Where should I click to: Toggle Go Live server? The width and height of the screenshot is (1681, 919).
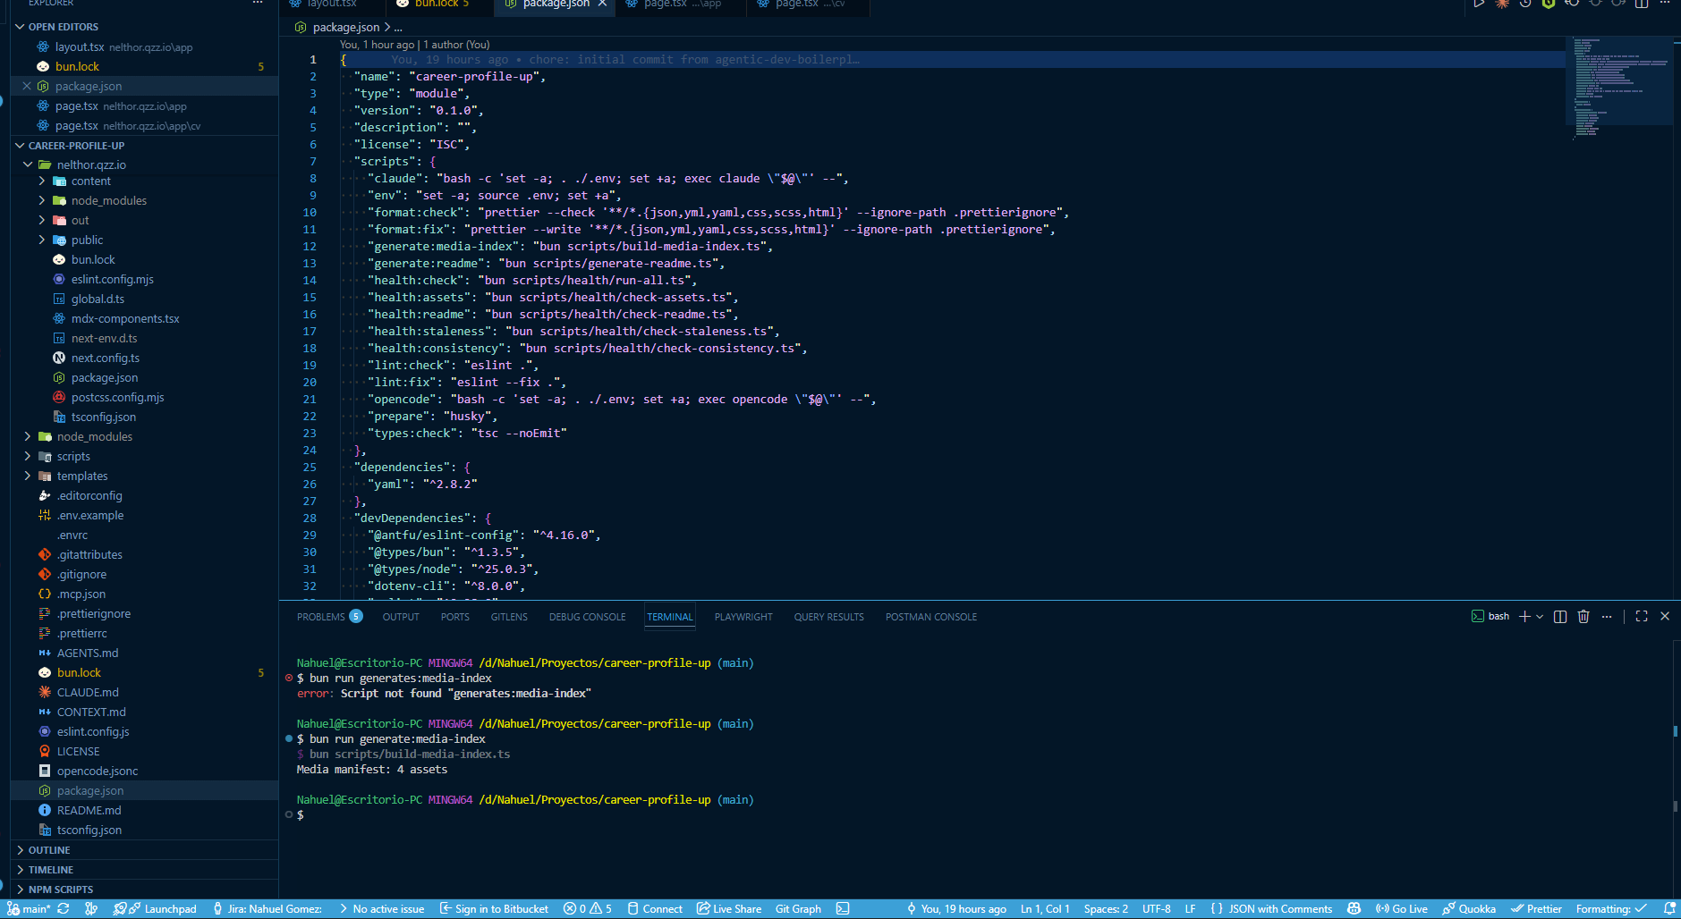1402,909
